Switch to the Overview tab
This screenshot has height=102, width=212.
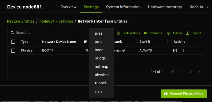69,7
